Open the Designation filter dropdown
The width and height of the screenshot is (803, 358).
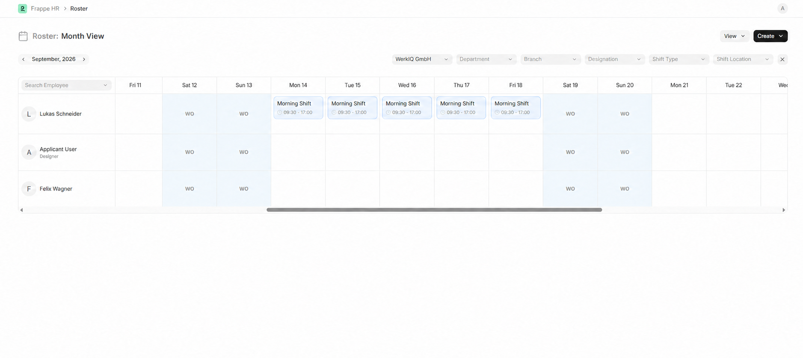(614, 59)
